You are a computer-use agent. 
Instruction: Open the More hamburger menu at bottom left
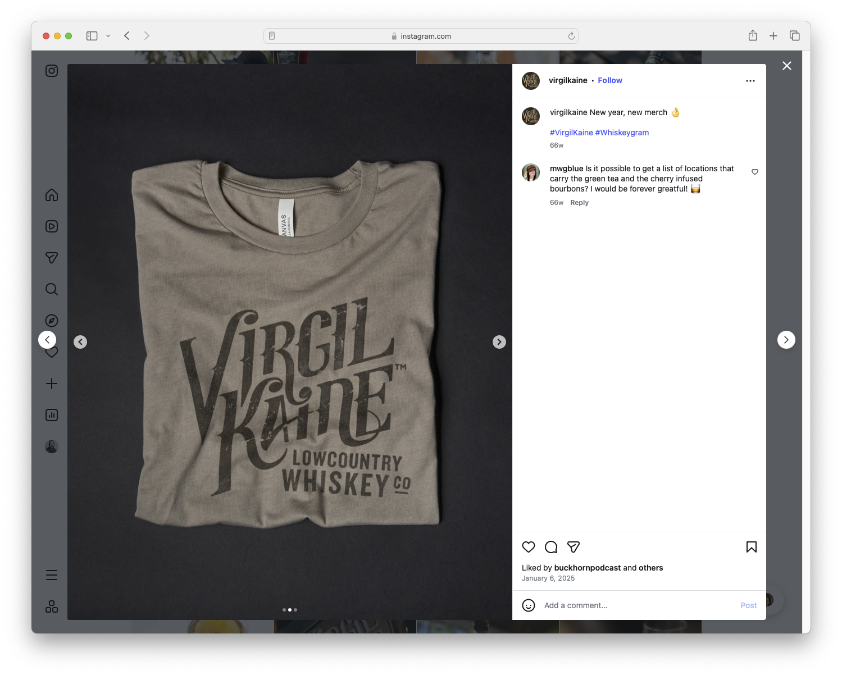51,574
